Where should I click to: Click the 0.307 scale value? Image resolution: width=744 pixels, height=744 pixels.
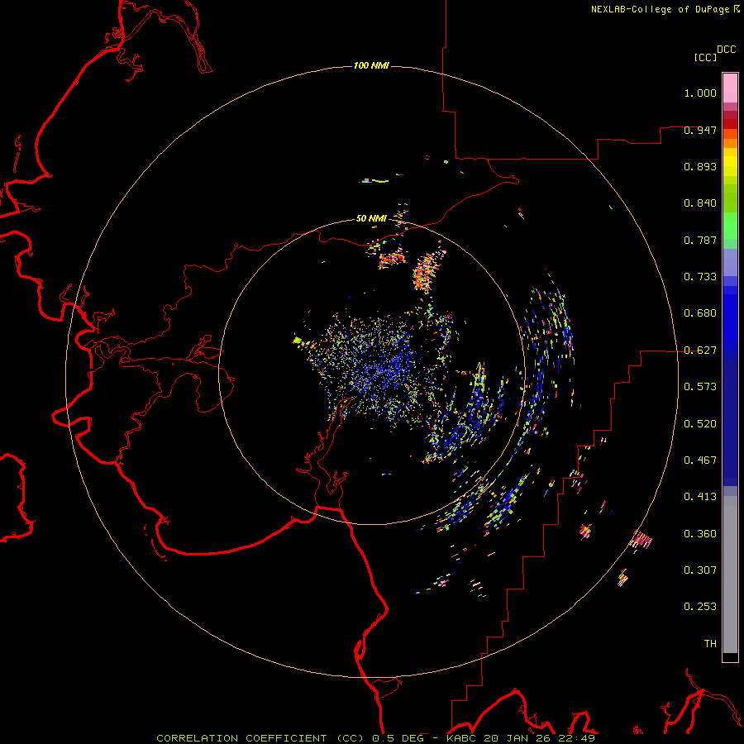[x=700, y=570]
